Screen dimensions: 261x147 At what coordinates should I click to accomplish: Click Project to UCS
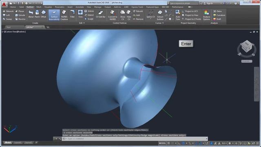(x=190, y=11)
